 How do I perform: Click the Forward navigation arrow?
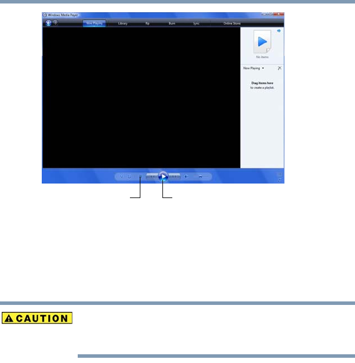55,23
